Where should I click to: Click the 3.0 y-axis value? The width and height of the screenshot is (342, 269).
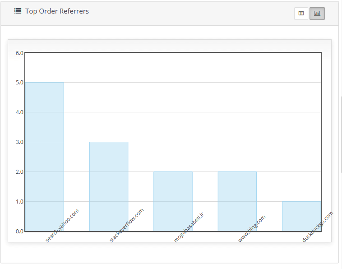19,142
